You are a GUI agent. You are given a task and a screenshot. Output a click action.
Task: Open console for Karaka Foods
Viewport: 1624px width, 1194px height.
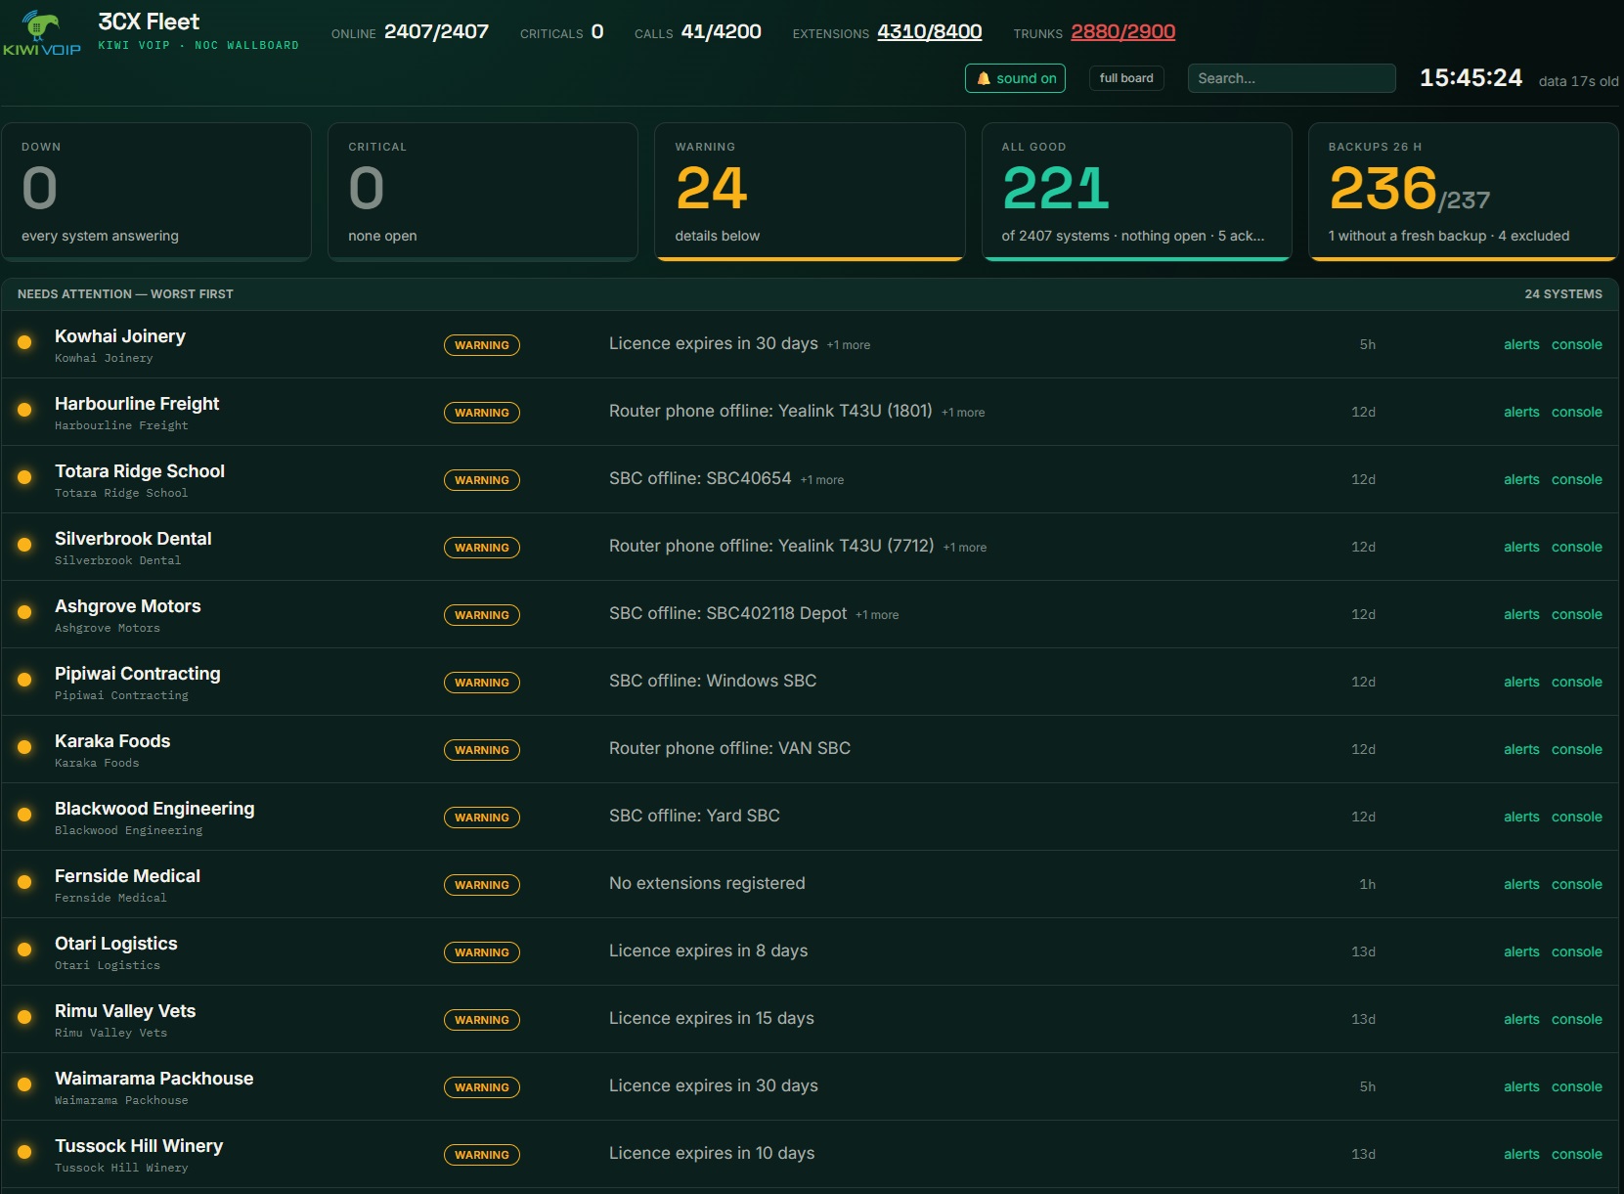point(1577,749)
